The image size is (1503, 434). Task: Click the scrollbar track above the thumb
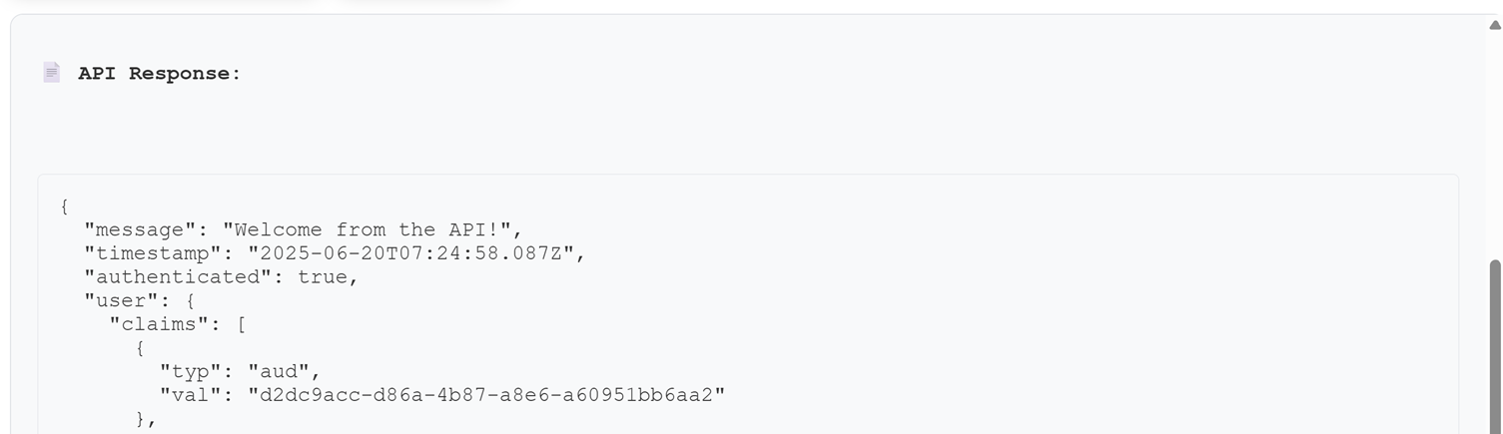tap(1495, 146)
